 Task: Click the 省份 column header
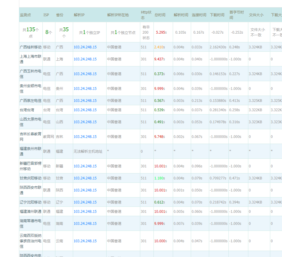(x=60, y=15)
